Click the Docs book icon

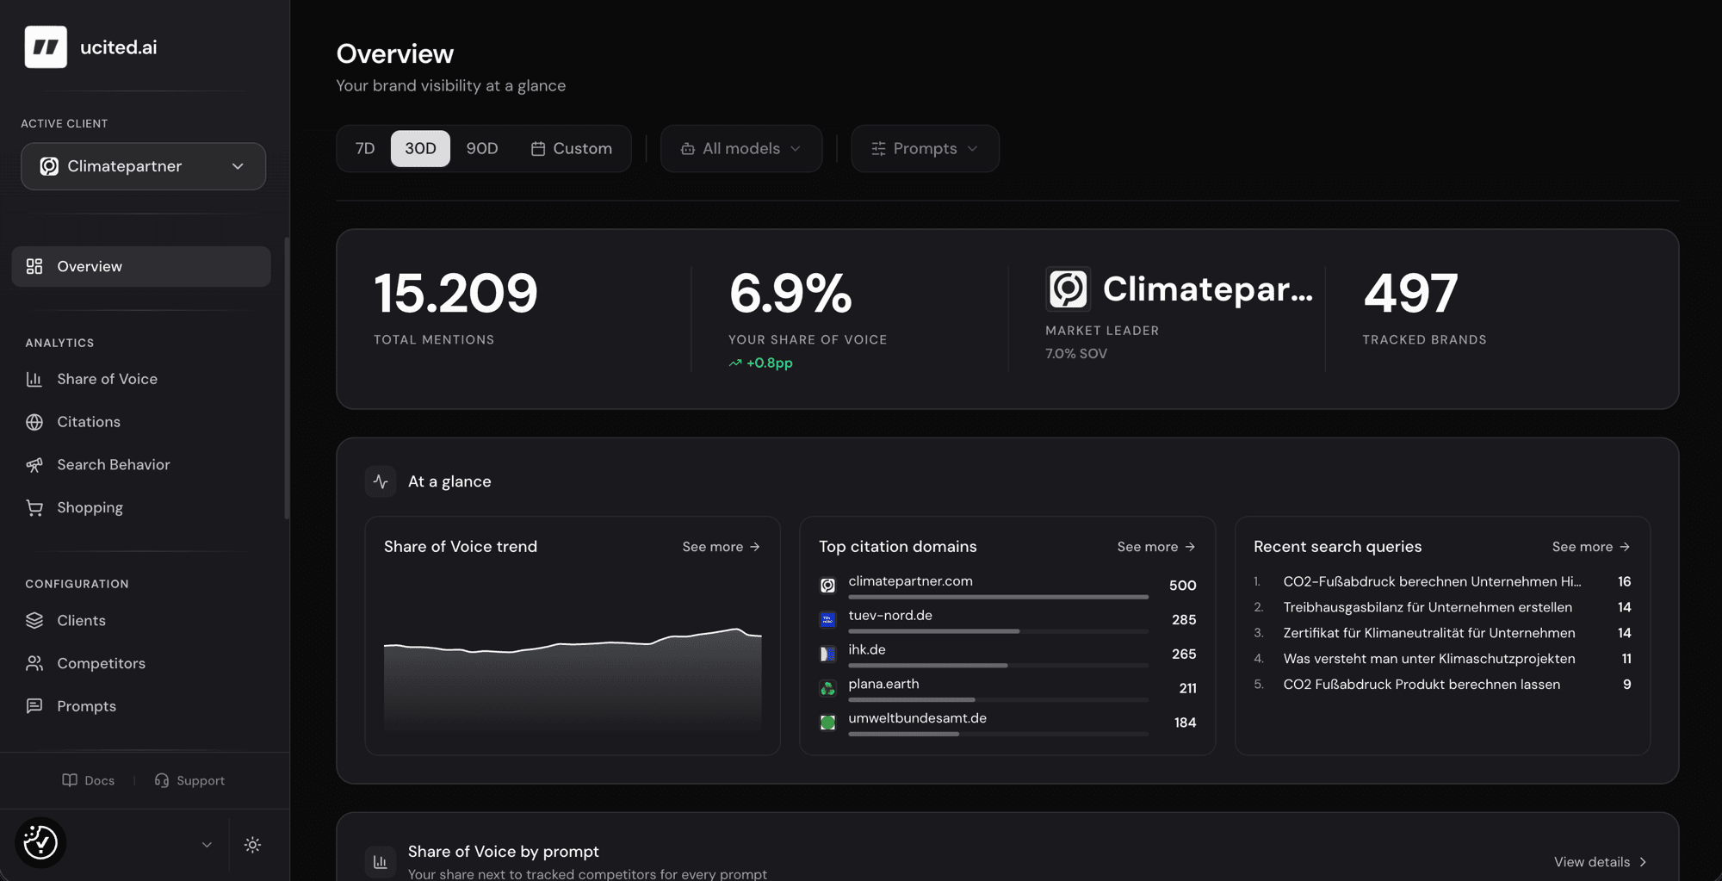(x=70, y=780)
